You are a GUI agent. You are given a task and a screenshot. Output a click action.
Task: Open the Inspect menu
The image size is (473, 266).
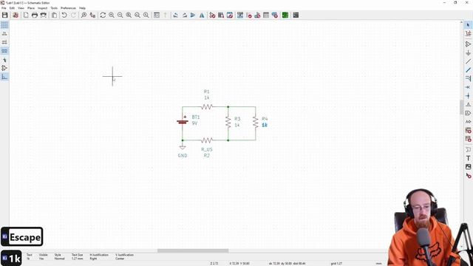click(x=43, y=8)
